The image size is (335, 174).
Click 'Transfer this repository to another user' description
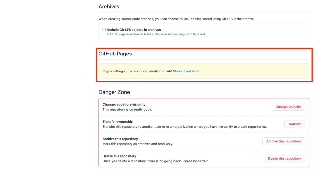[x=185, y=127]
